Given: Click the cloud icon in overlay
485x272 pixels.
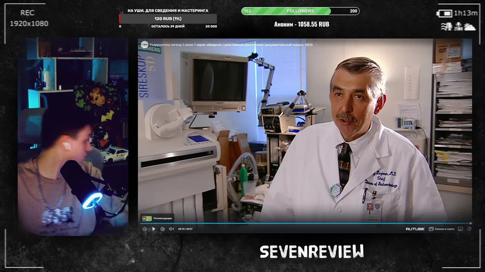Looking at the screenshot, I should point(470,26).
